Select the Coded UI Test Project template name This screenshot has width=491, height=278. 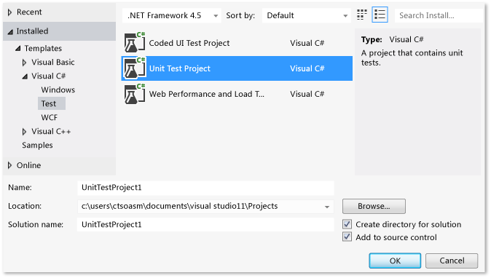[x=189, y=43]
